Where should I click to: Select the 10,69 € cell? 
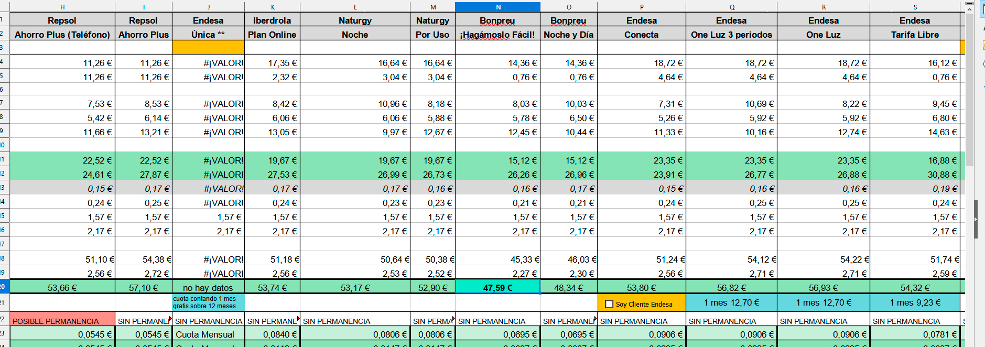pyautogui.click(x=732, y=104)
